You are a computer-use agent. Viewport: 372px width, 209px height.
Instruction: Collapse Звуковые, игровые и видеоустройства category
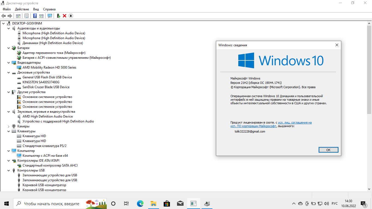[8, 112]
